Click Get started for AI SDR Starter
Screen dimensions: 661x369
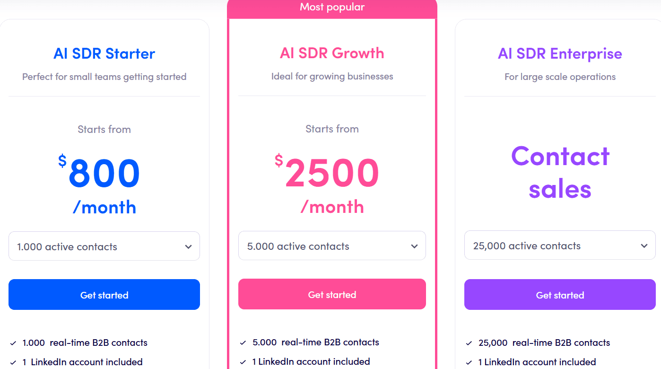[x=104, y=294]
